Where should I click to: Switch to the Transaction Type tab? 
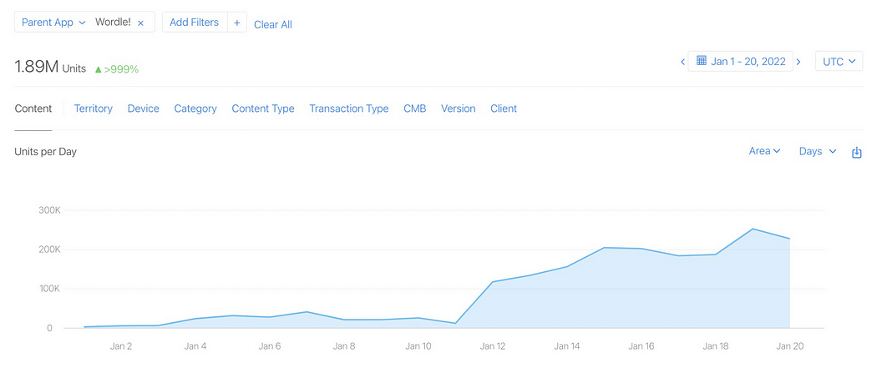349,108
